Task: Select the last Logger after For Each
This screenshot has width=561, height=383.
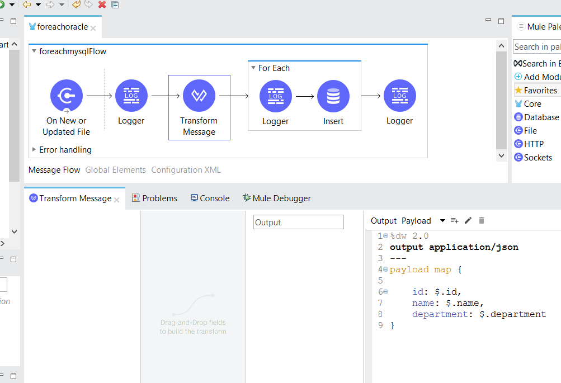Action: click(399, 96)
